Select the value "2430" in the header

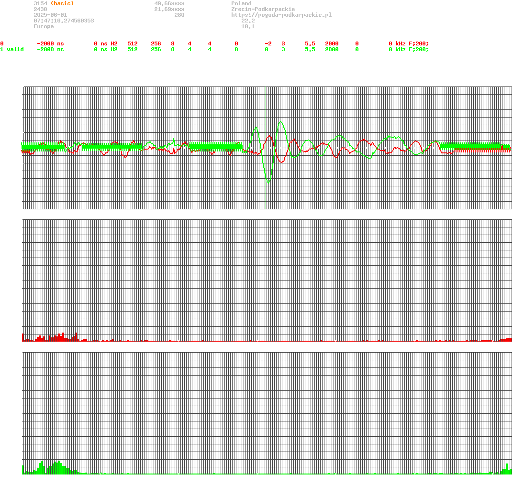[x=40, y=9]
